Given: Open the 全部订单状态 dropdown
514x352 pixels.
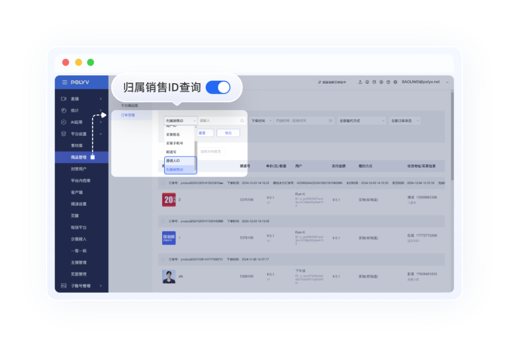Looking at the screenshot, I should coord(405,121).
